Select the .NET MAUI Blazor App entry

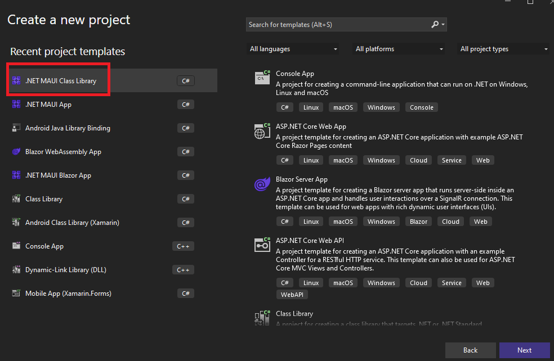58,175
